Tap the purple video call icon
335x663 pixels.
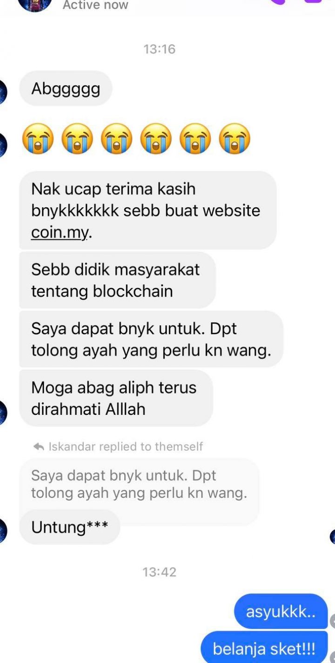(313, 1)
